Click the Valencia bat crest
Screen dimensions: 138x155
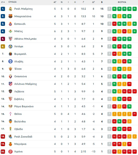(x=10, y=122)
